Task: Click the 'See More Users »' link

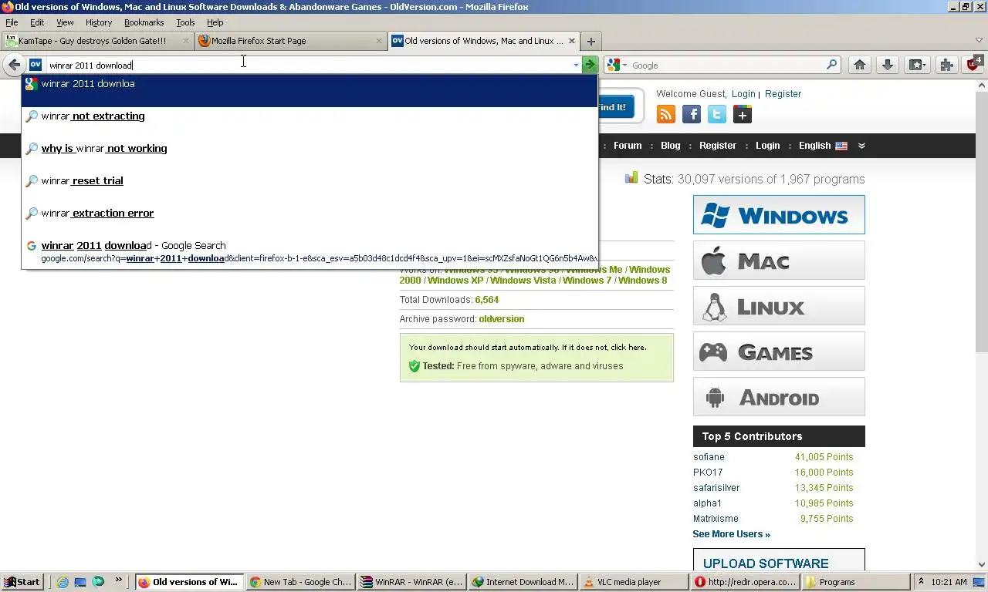Action: pos(731,534)
